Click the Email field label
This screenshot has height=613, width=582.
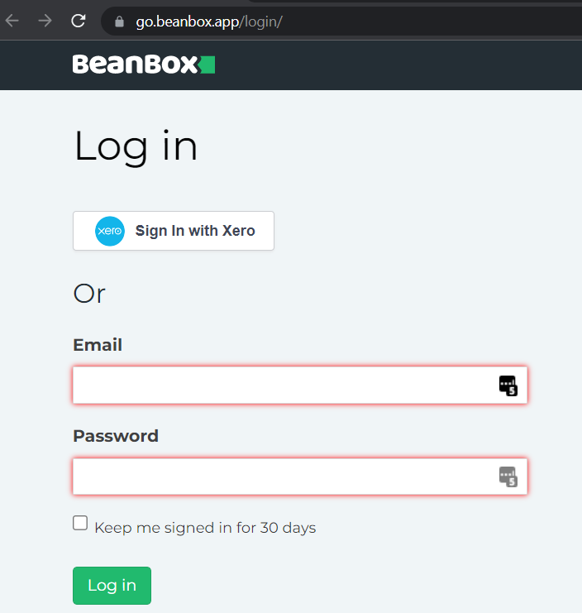(x=98, y=345)
